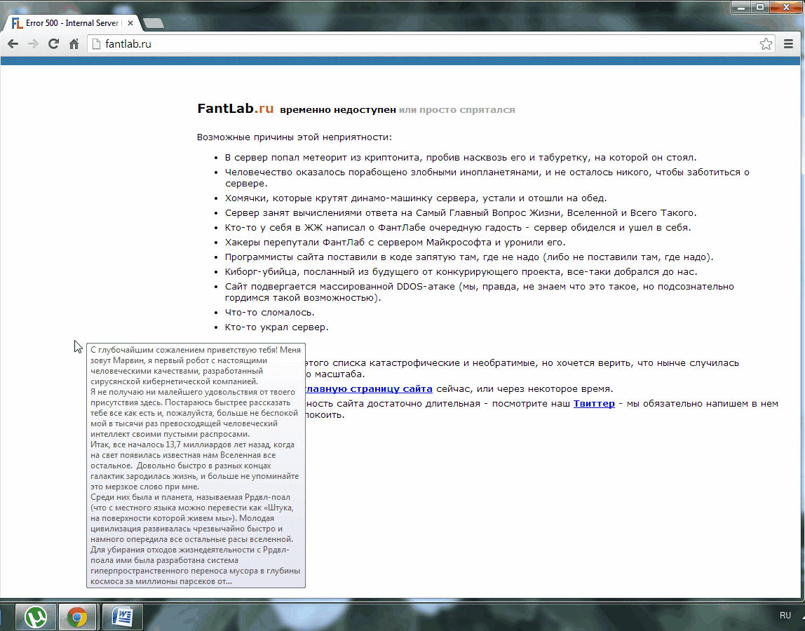The height and width of the screenshot is (631, 805).
Task: Click the browser Back arrow button
Action: [x=13, y=44]
